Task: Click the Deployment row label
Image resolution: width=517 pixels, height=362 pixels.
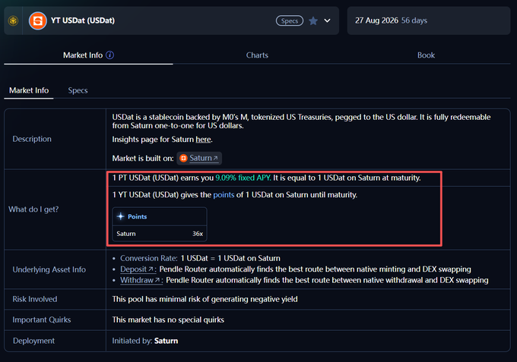Action: pyautogui.click(x=33, y=341)
